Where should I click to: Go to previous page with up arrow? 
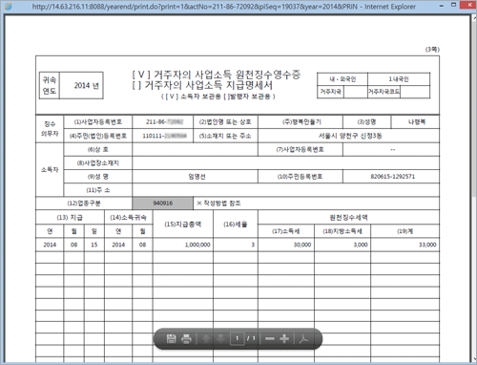click(206, 338)
